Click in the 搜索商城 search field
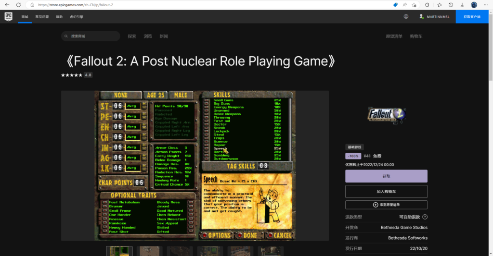This screenshot has height=256, width=493. pos(94,36)
